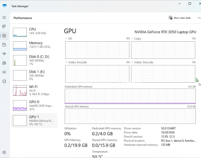Open the App history page icon
Image resolution: width=201 pixels, height=158 pixels.
click(4, 45)
